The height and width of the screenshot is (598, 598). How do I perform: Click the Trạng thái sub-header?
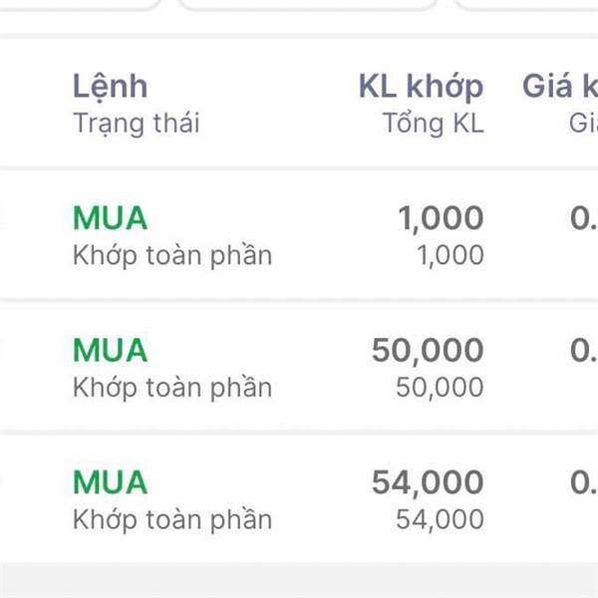tap(137, 124)
